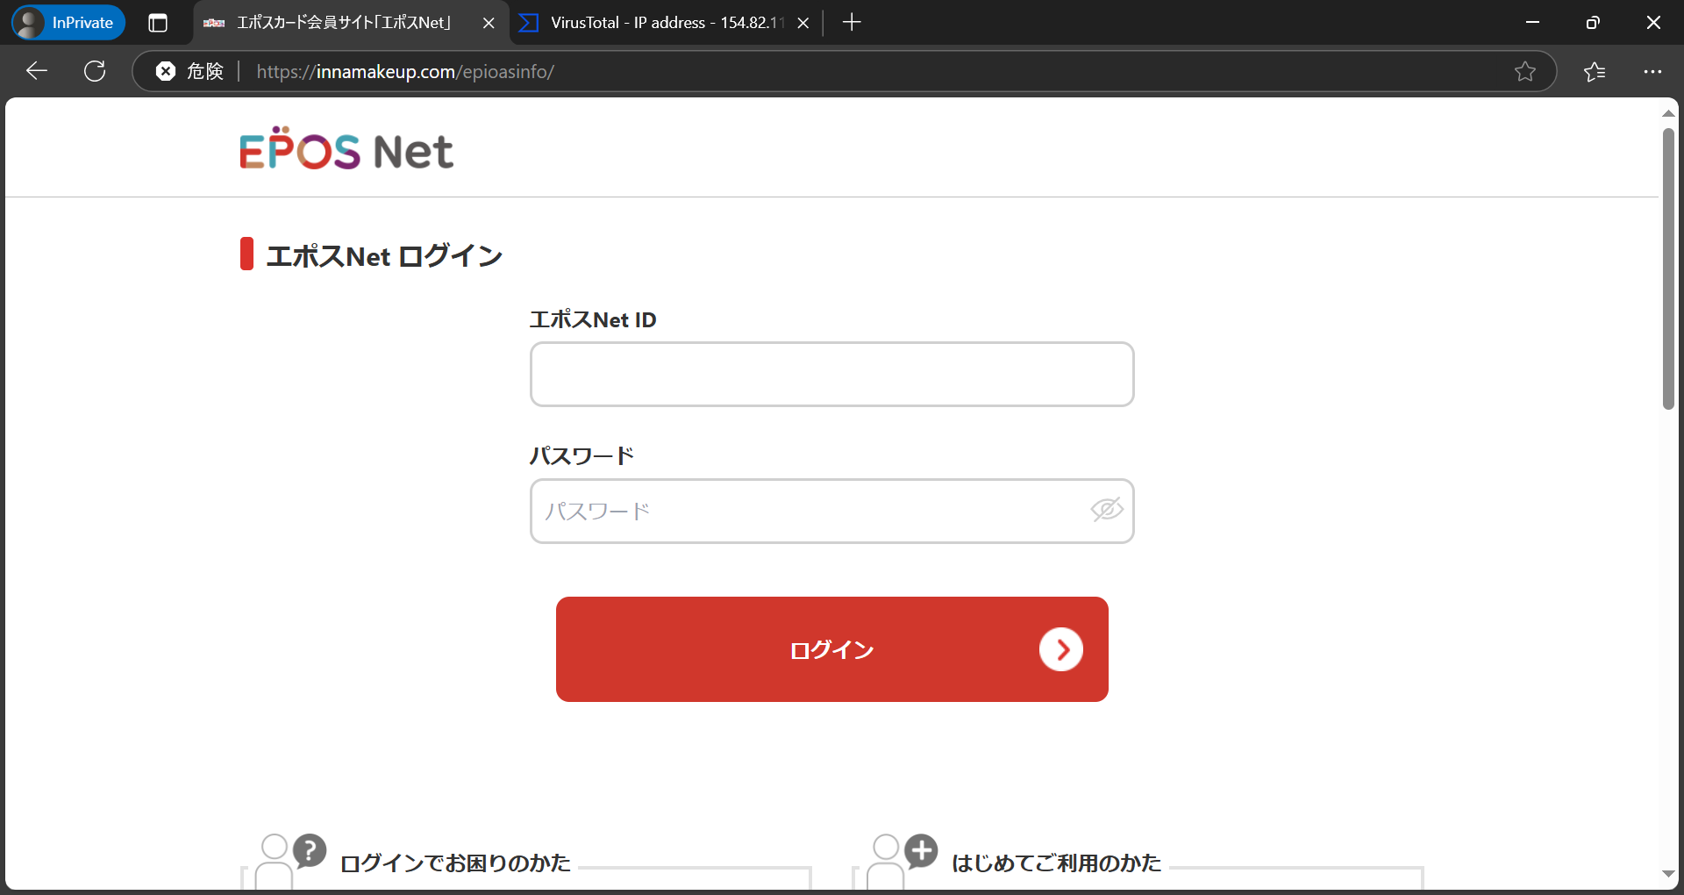The height and width of the screenshot is (895, 1684).
Task: Click the EPOS Net logo
Action: point(346,150)
